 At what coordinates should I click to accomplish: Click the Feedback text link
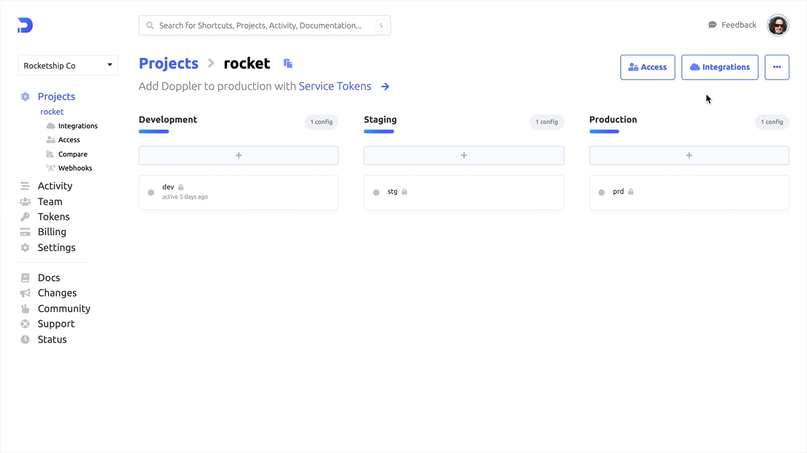coord(739,25)
